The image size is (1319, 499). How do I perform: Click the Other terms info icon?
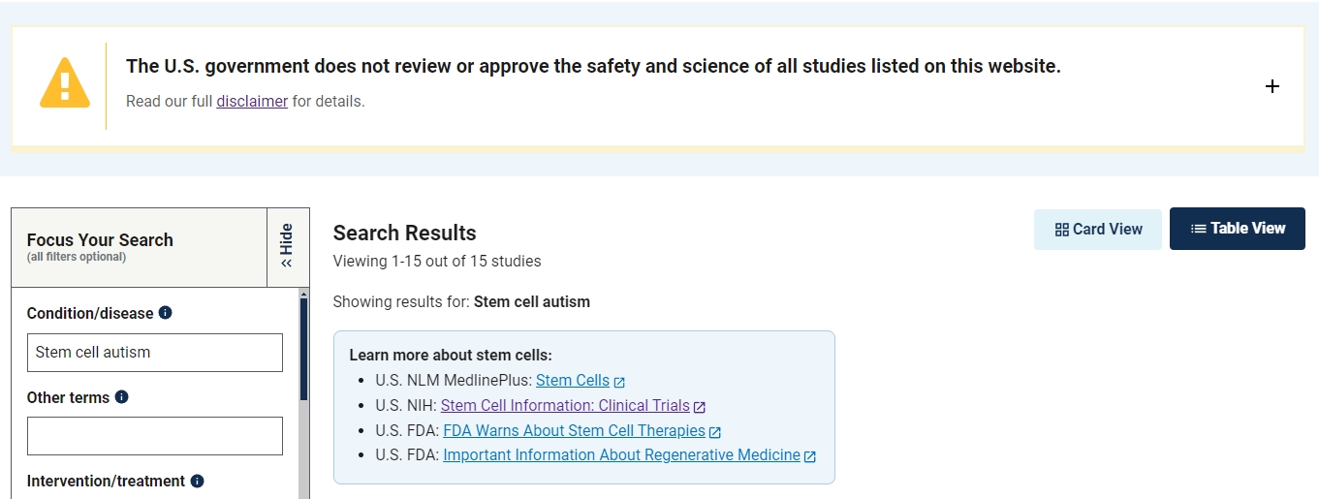[x=121, y=397]
